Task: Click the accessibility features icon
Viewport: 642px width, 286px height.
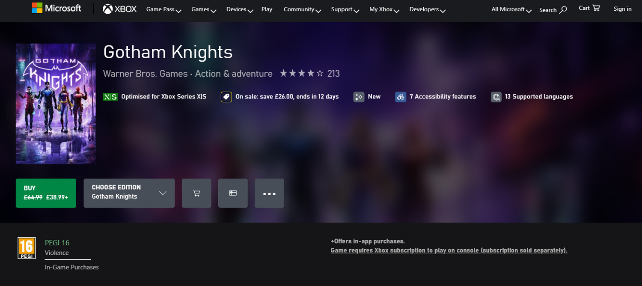Action: pos(400,97)
